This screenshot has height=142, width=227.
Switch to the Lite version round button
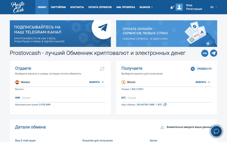(x=205, y=53)
